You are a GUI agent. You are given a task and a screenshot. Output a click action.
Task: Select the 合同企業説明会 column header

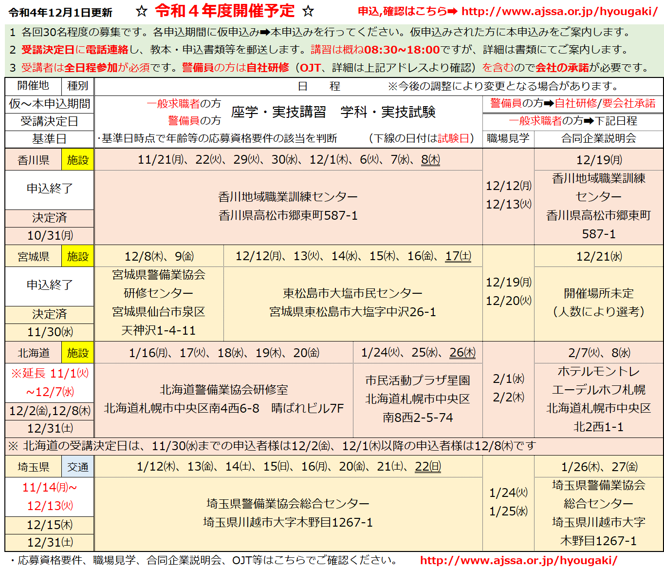pyautogui.click(x=599, y=138)
